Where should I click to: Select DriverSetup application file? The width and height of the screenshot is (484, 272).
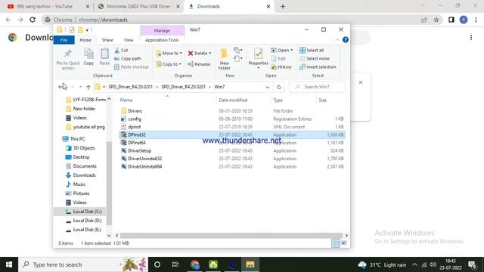(x=139, y=151)
